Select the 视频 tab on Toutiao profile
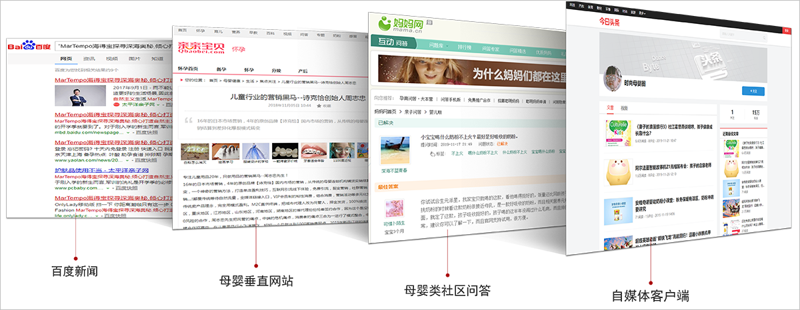 pyautogui.click(x=624, y=107)
